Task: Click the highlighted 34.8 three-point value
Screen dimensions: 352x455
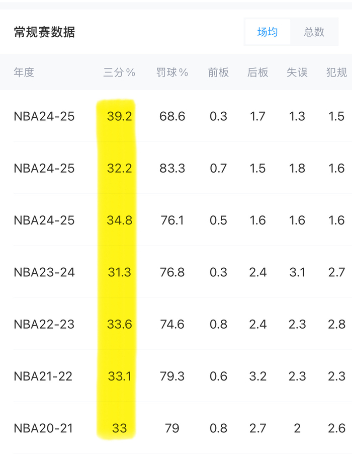Action: click(119, 220)
